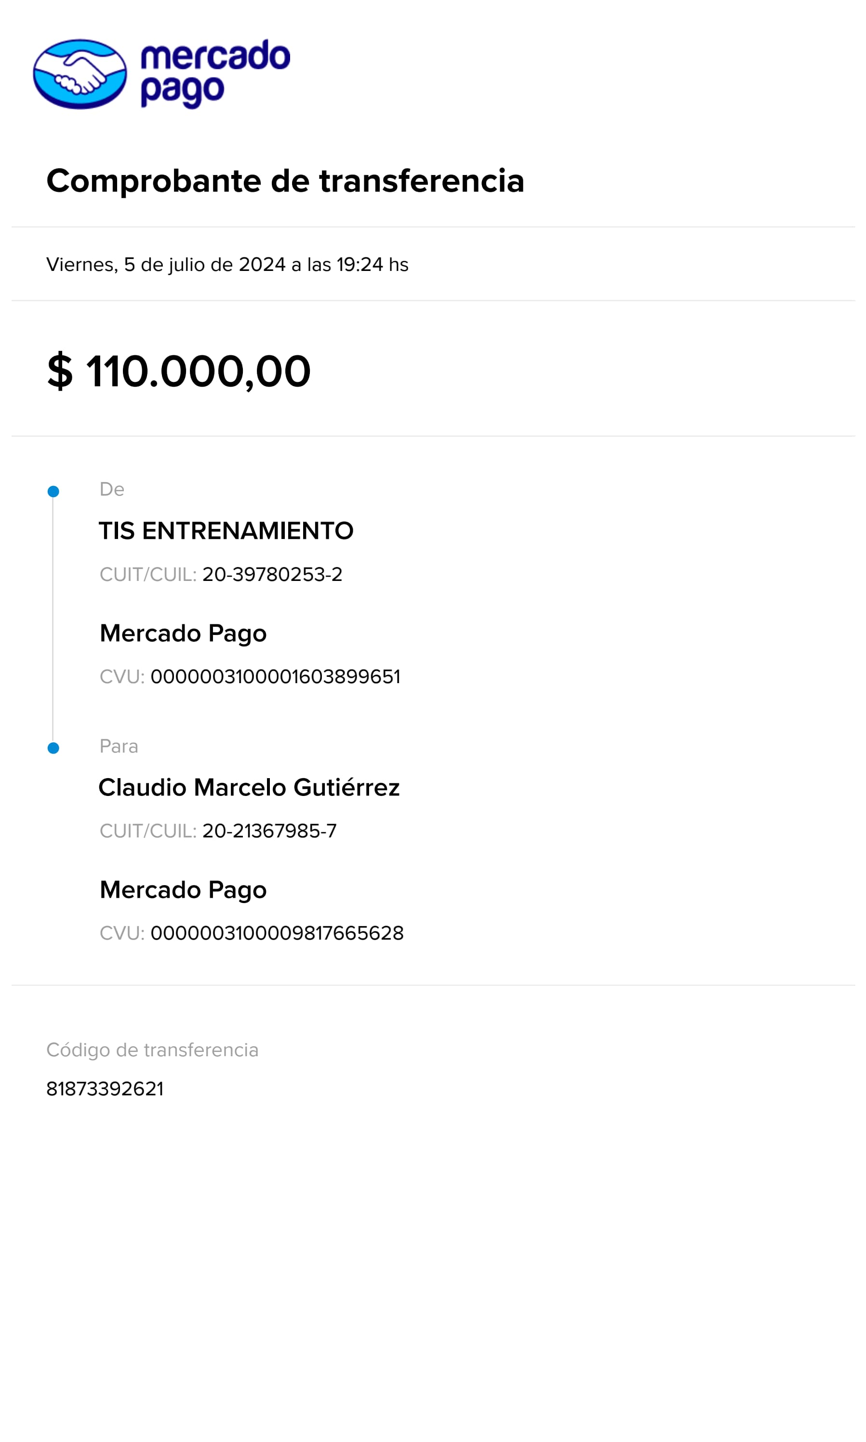Select recipient name Claudio Marcelo Gutiérrez
866x1442 pixels.
click(249, 788)
